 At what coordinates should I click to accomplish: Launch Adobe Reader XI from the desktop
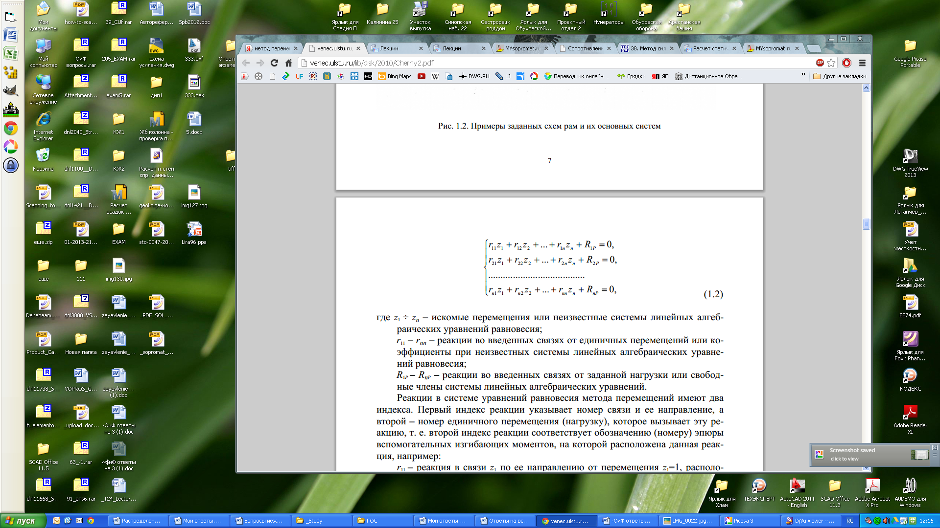click(x=910, y=419)
